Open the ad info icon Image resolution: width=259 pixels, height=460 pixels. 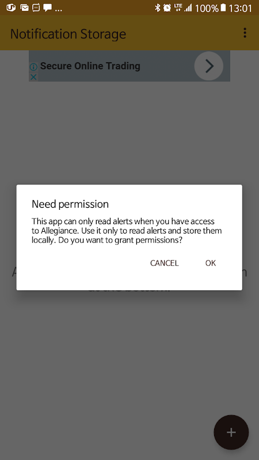pos(33,67)
